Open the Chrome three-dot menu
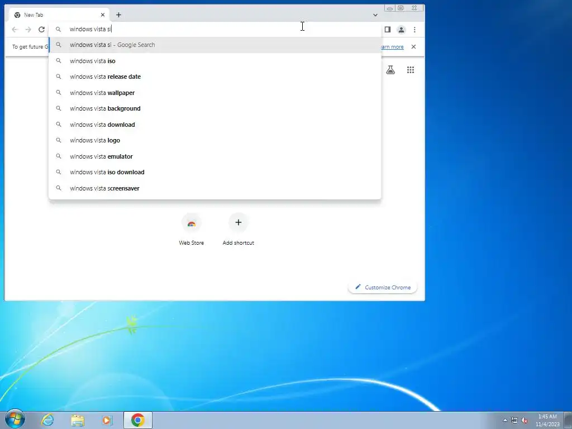This screenshot has width=572, height=429. 414,30
